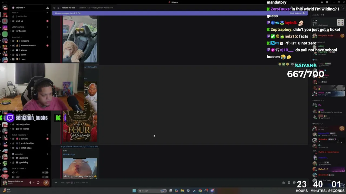Join the VC2 voice channel

pyautogui.click(x=30, y=177)
